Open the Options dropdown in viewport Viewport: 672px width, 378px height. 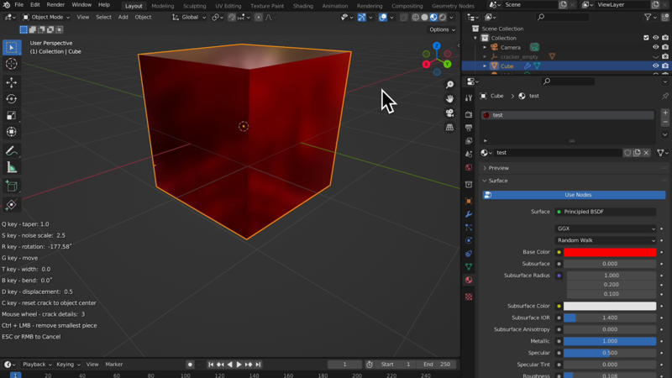443,29
